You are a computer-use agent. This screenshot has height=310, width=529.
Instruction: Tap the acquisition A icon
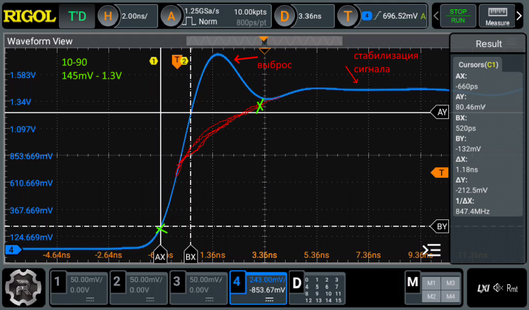click(171, 16)
